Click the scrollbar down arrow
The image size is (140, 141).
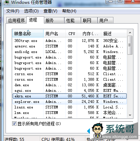point(130,115)
